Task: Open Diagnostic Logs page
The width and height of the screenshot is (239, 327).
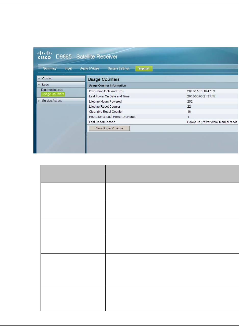Action: coord(52,90)
